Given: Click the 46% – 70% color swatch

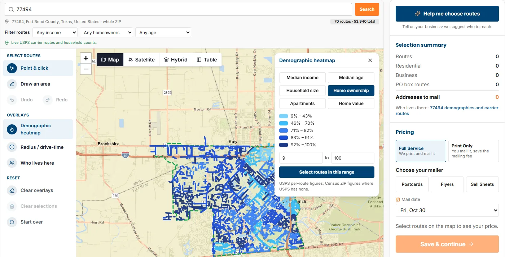Looking at the screenshot, I should (284, 123).
